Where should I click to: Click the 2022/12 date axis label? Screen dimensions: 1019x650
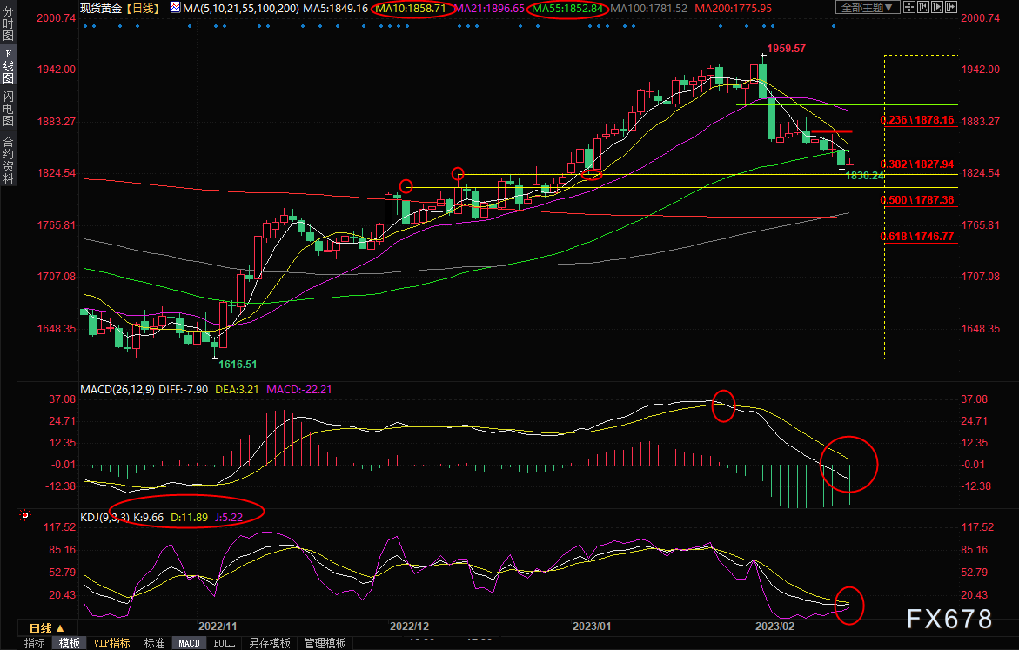coord(409,626)
